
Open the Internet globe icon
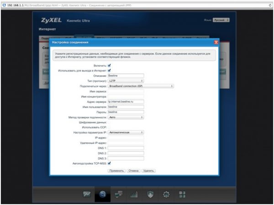102,194
